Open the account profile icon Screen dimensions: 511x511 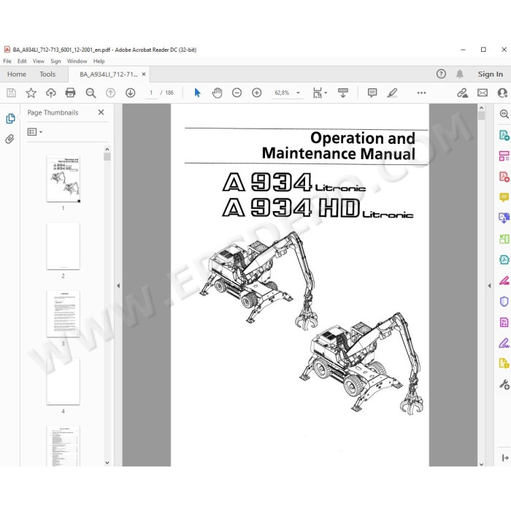click(502, 93)
